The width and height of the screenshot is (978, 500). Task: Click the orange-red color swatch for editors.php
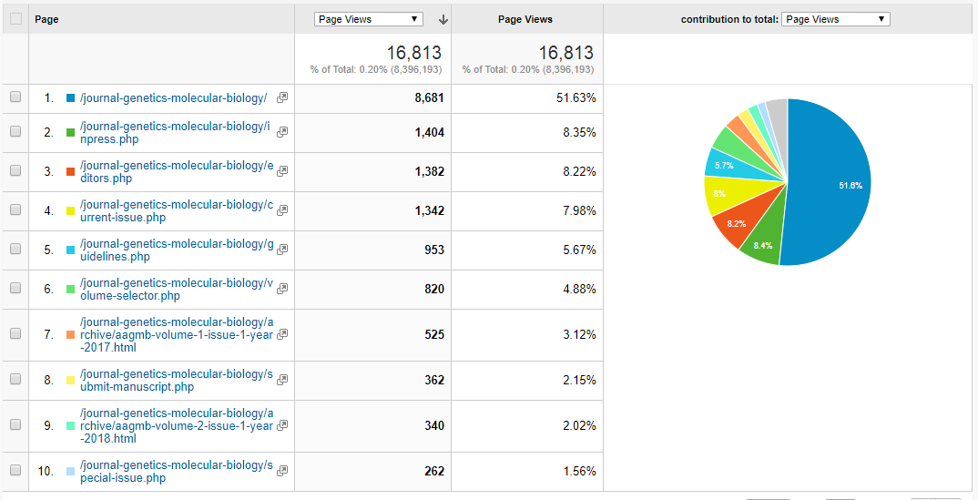pyautogui.click(x=71, y=172)
